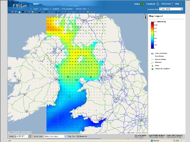Click the north arrow compass icon
The image size is (190, 142).
click(x=145, y=16)
